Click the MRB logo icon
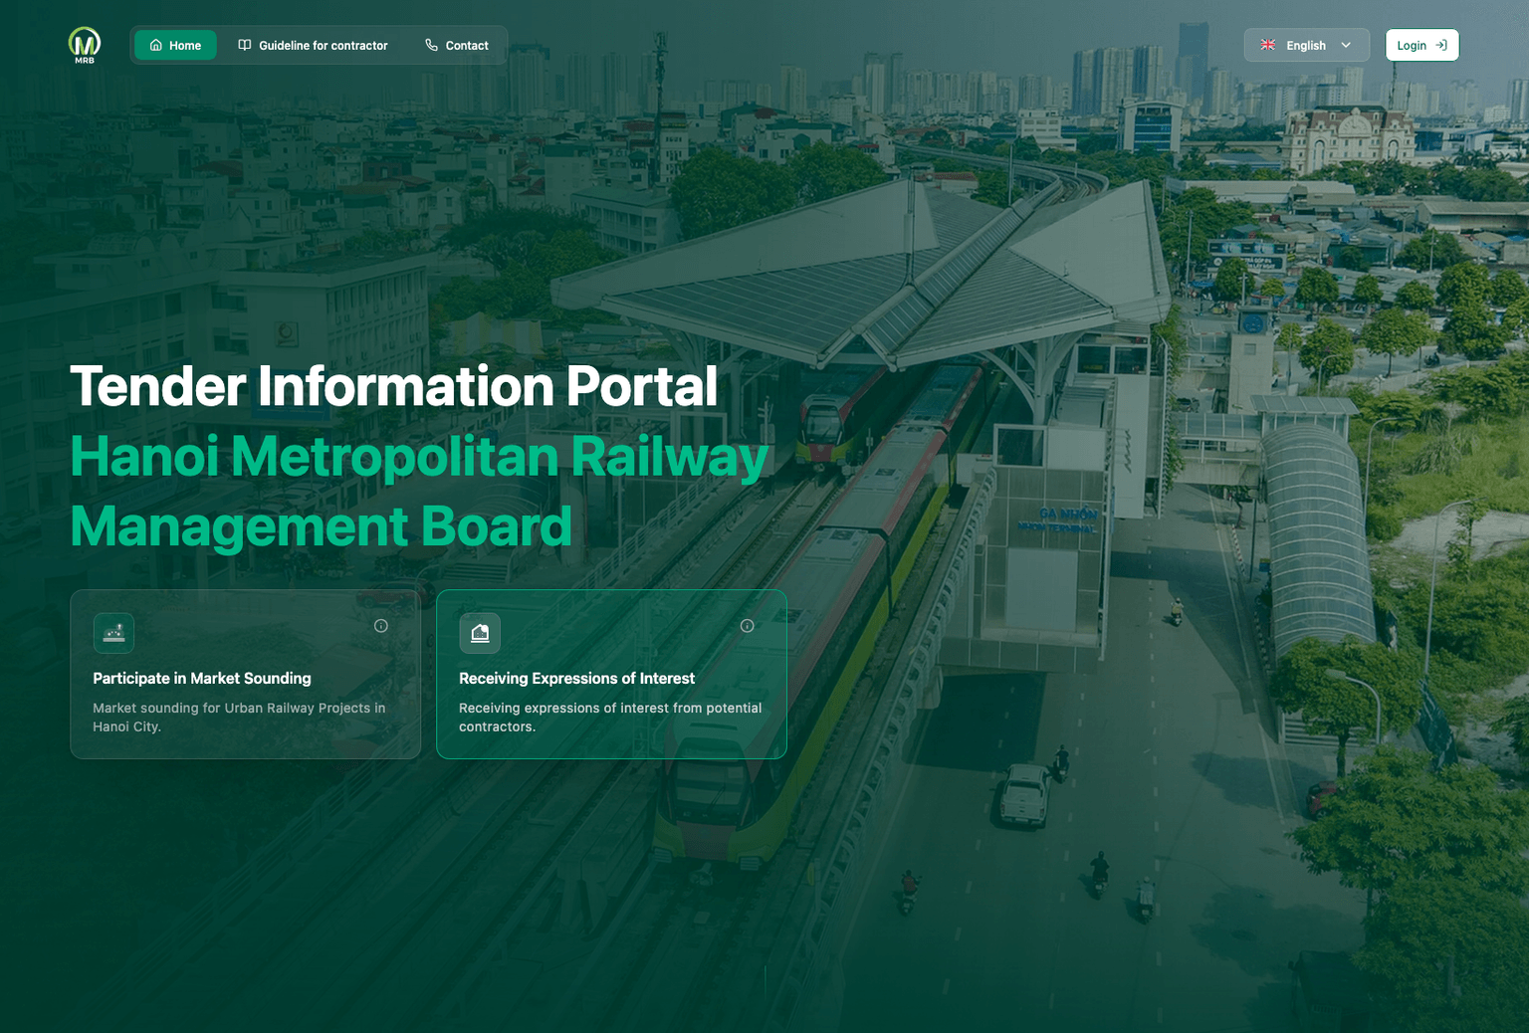This screenshot has width=1529, height=1033. click(85, 45)
